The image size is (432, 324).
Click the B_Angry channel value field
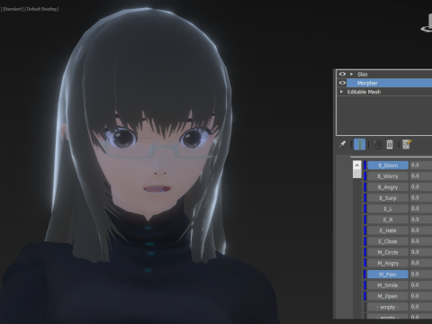(421, 187)
